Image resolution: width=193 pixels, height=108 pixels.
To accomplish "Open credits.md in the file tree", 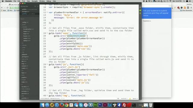I will pyautogui.click(x=24, y=68).
